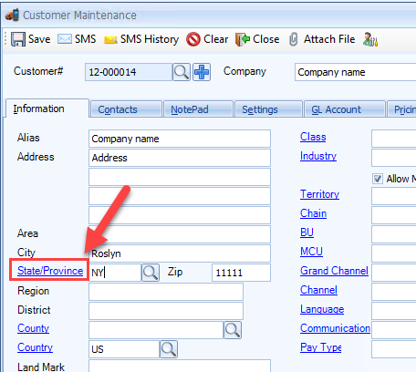Click the red Clear icon
Viewport: 416px width, 372px height.
[193, 39]
